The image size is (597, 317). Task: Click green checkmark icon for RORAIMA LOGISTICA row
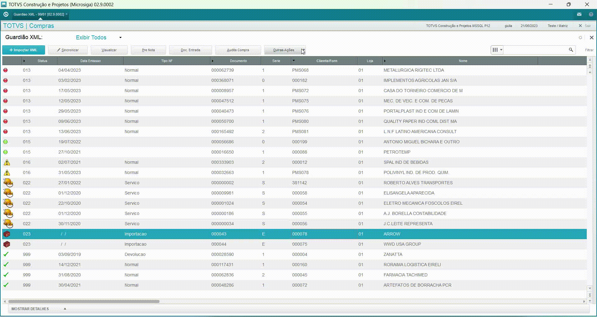(x=6, y=264)
